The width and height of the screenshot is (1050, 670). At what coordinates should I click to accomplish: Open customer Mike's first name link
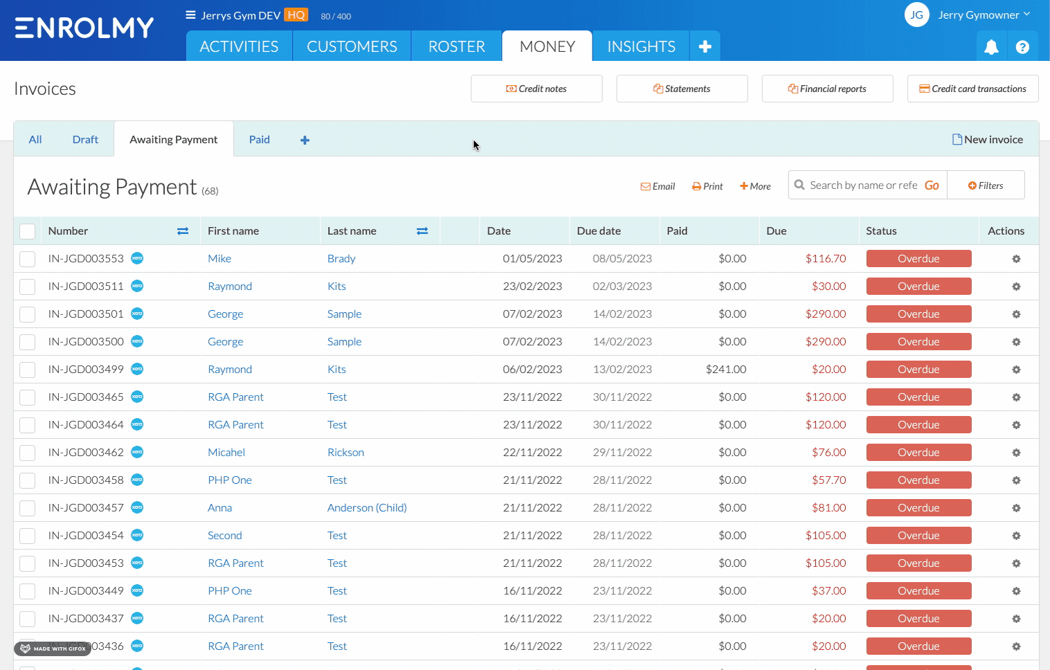pos(219,258)
